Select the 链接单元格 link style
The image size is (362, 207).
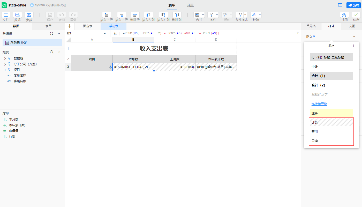319,104
